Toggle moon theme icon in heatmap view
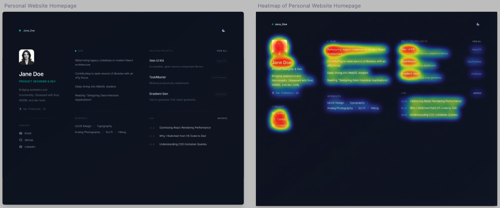 point(478,24)
